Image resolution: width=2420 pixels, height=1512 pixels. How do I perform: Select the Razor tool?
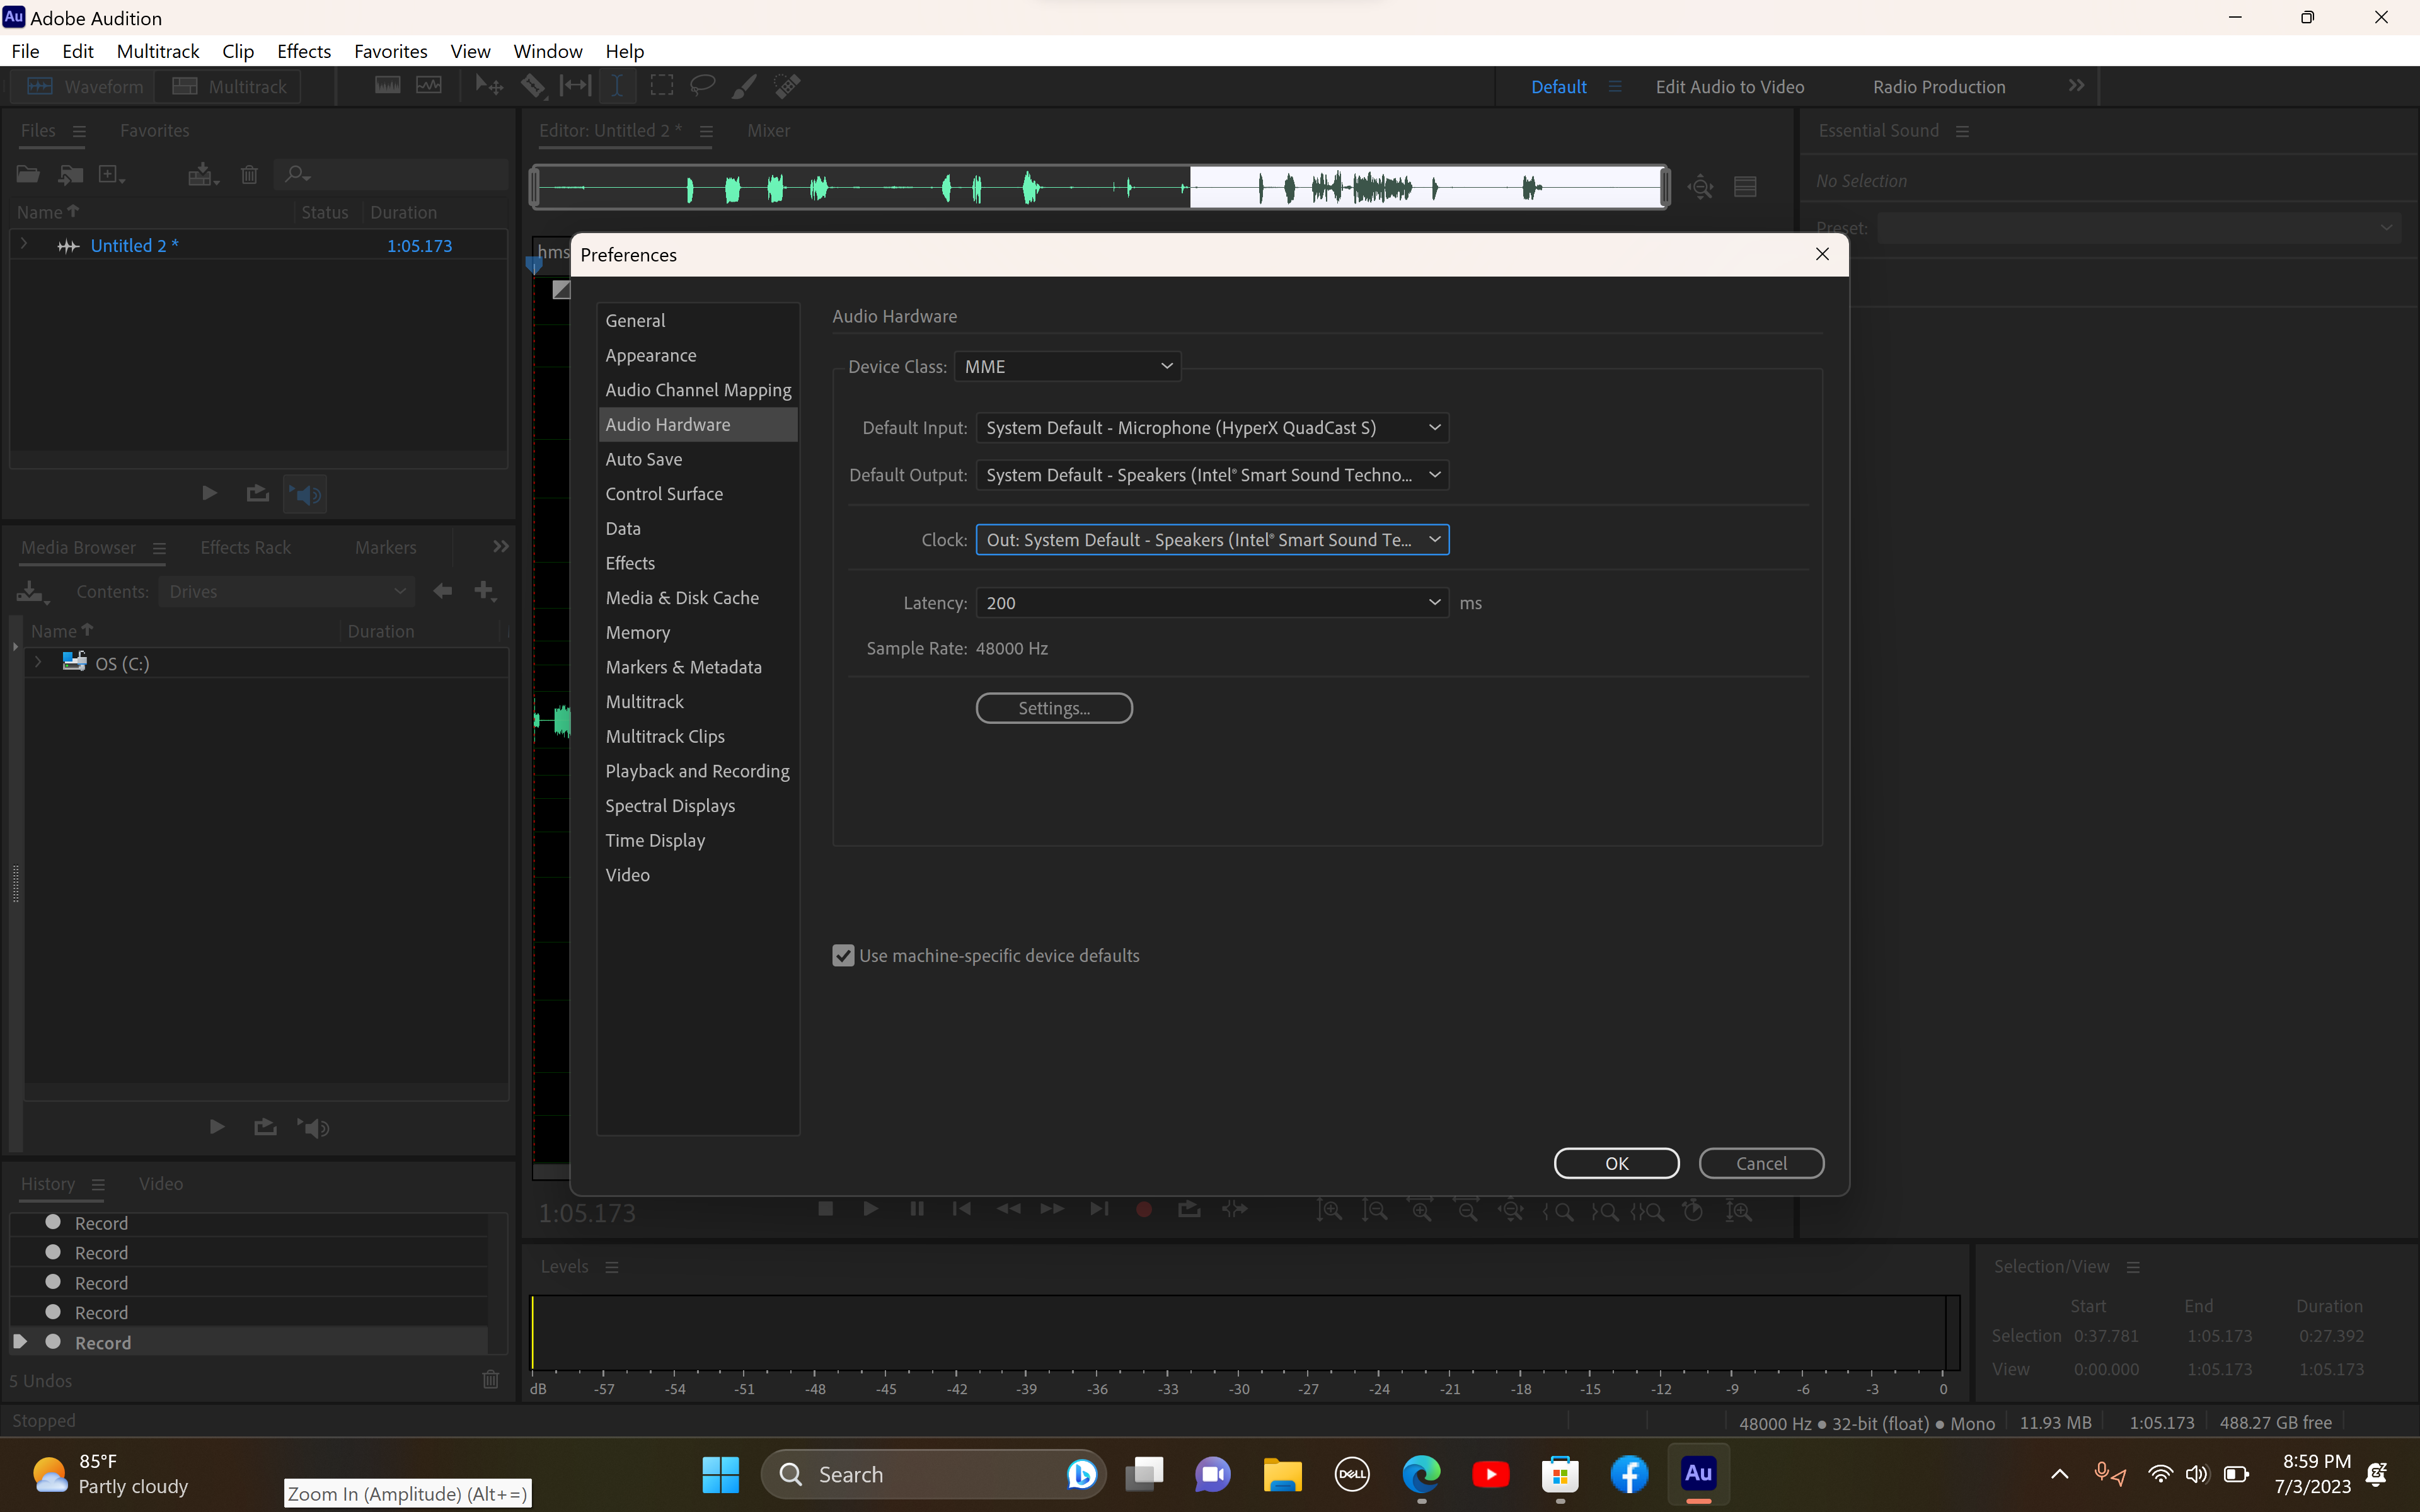point(533,85)
